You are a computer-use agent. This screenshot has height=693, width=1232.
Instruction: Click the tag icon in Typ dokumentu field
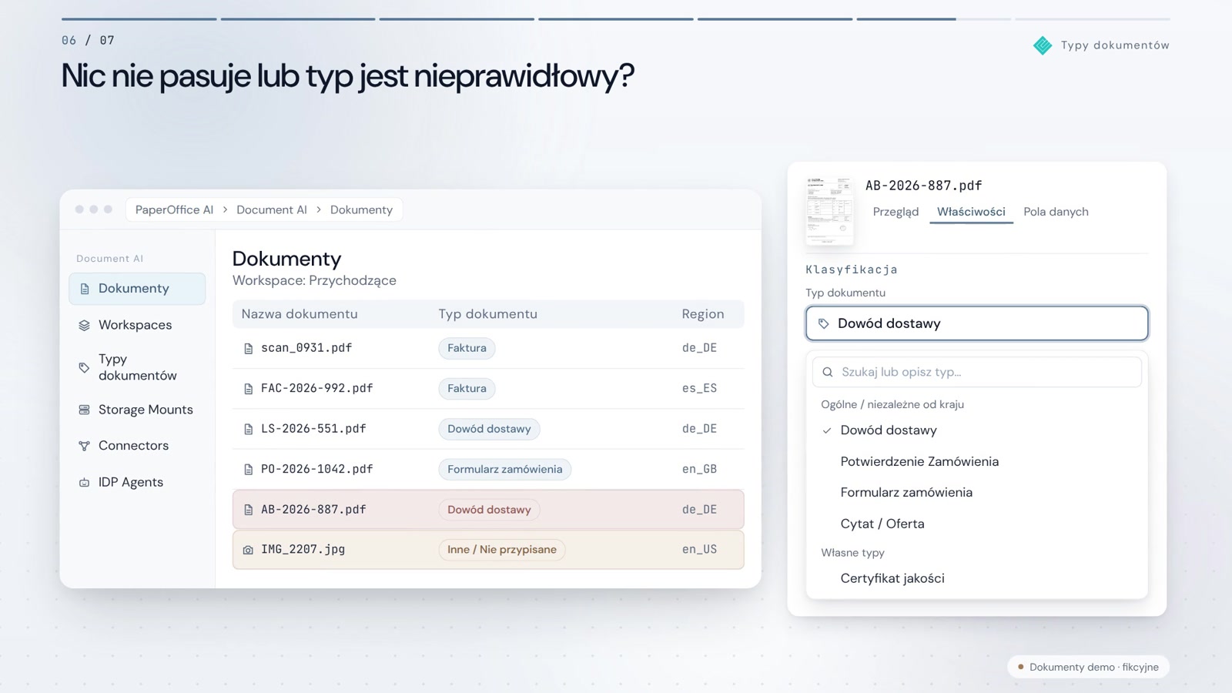pos(823,323)
